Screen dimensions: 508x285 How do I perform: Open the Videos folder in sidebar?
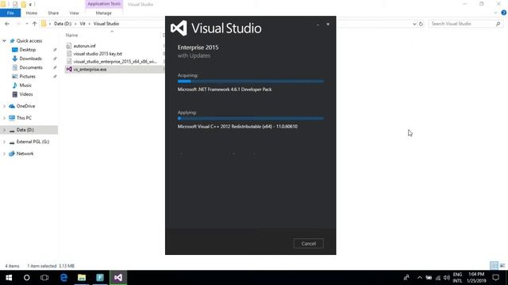point(26,94)
